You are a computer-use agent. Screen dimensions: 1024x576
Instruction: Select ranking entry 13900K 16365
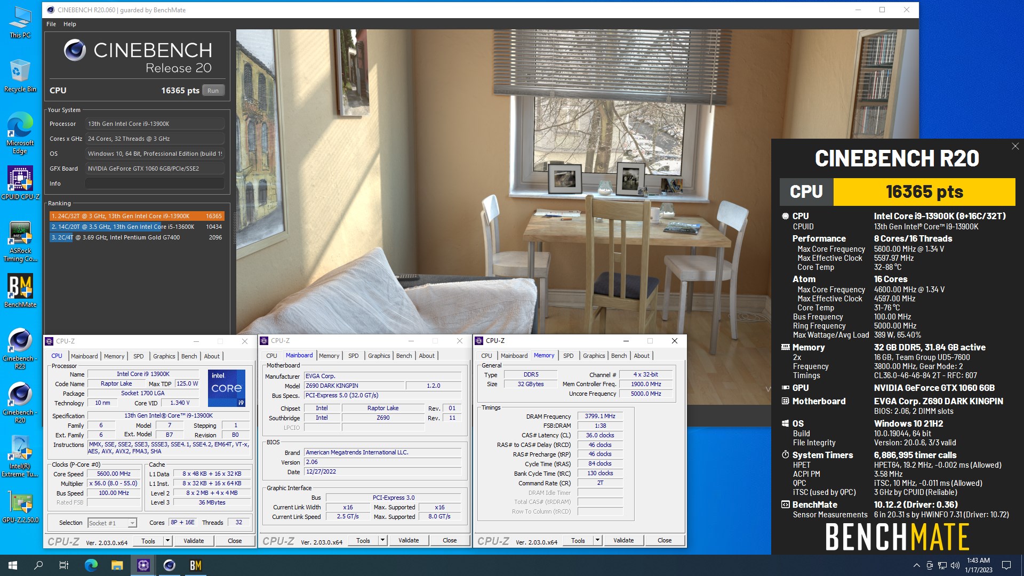[x=137, y=216]
